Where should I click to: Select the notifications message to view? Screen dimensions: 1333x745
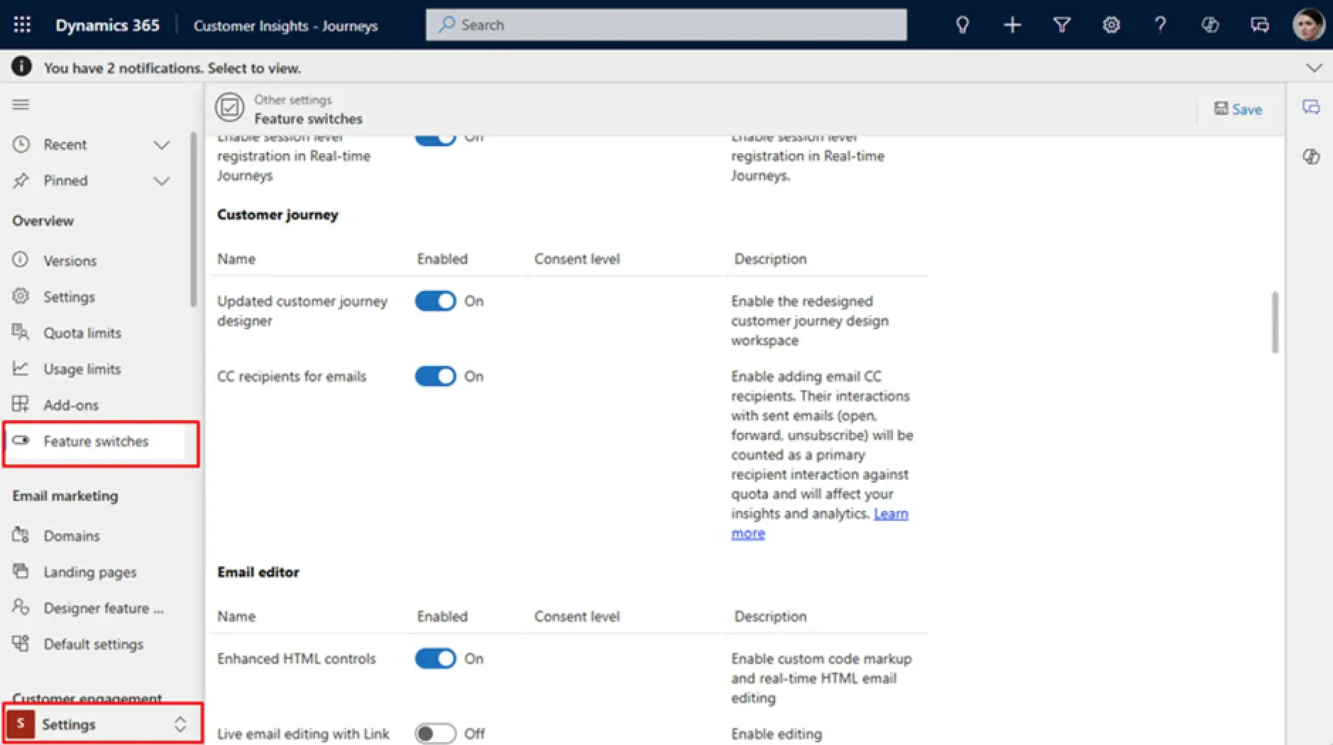tap(172, 68)
